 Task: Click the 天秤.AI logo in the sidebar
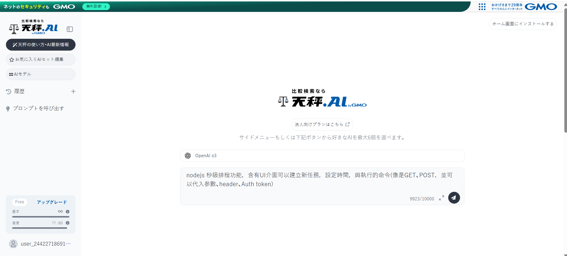point(33,27)
